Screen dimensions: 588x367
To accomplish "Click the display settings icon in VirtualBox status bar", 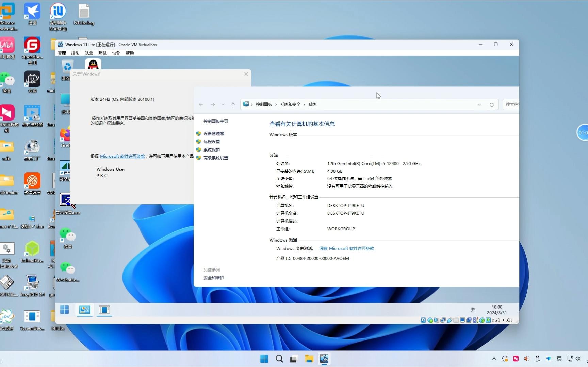I will (x=462, y=320).
